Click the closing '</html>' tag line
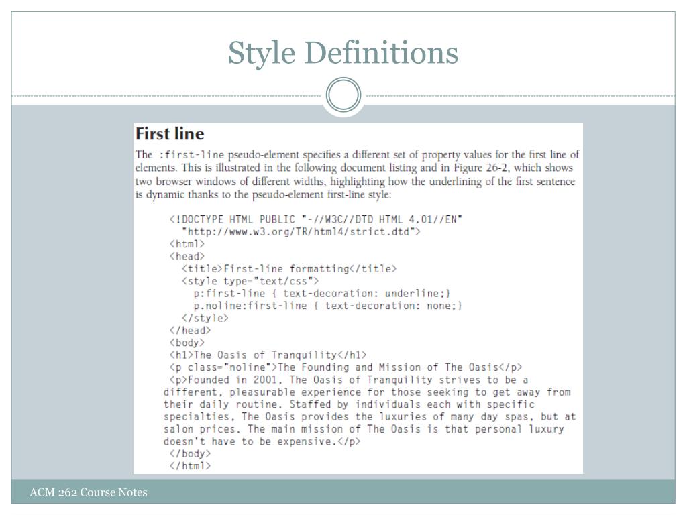Screen dimensions: 687x515 coord(190,465)
